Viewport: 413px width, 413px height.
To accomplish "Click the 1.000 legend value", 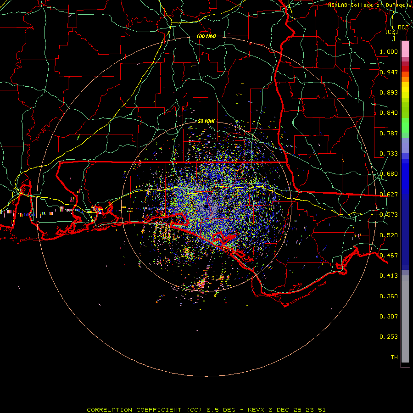I will (389, 51).
